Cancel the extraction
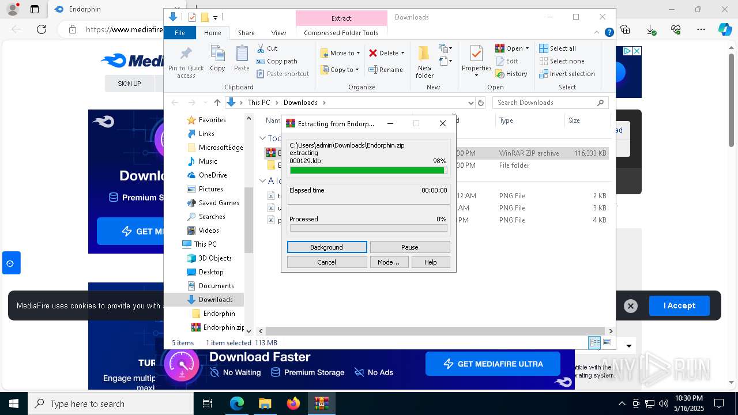This screenshot has width=738, height=415. (327, 262)
